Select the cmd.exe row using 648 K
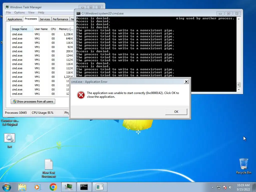Viewport: 256px width, 192px height. (x=42, y=38)
